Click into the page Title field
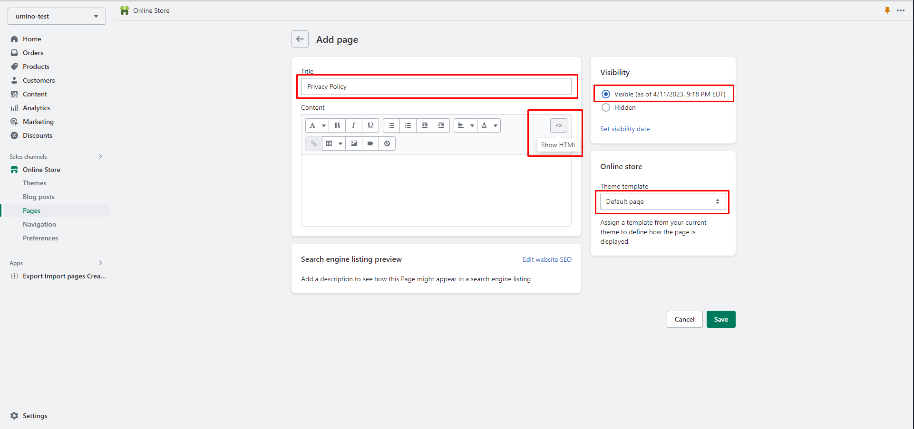Image resolution: width=914 pixels, height=429 pixels. (436, 86)
